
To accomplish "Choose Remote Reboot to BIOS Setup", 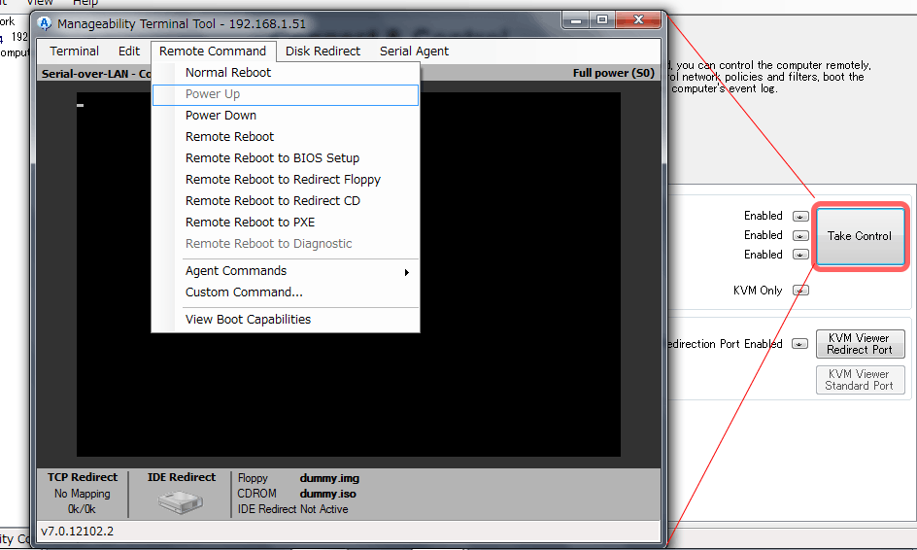I will click(x=286, y=158).
